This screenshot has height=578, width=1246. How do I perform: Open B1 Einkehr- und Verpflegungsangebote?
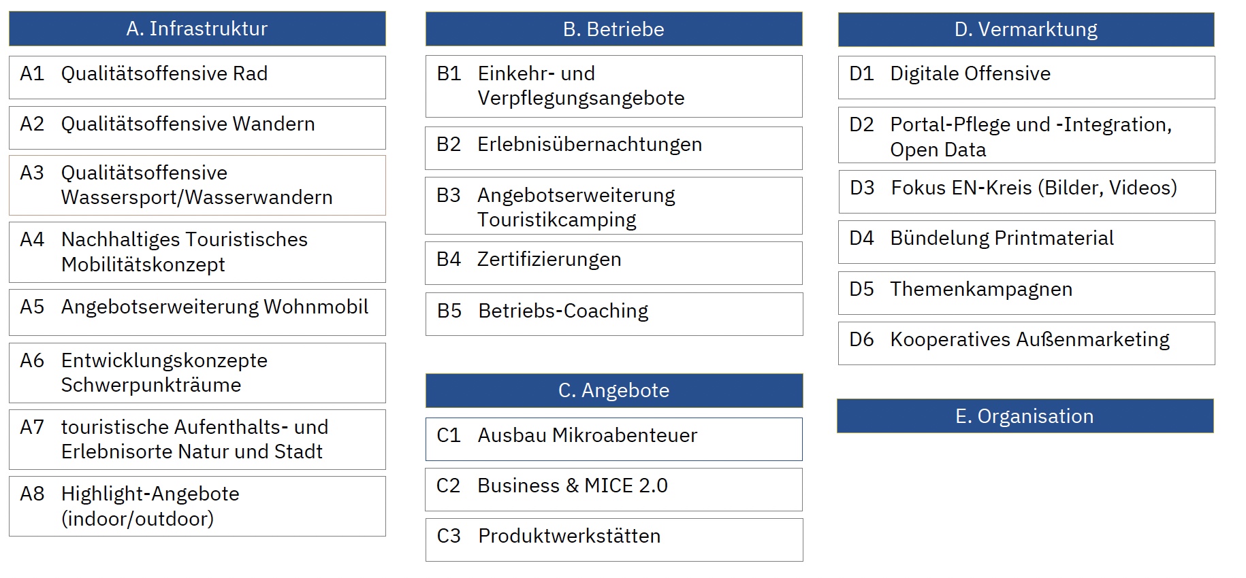click(614, 86)
